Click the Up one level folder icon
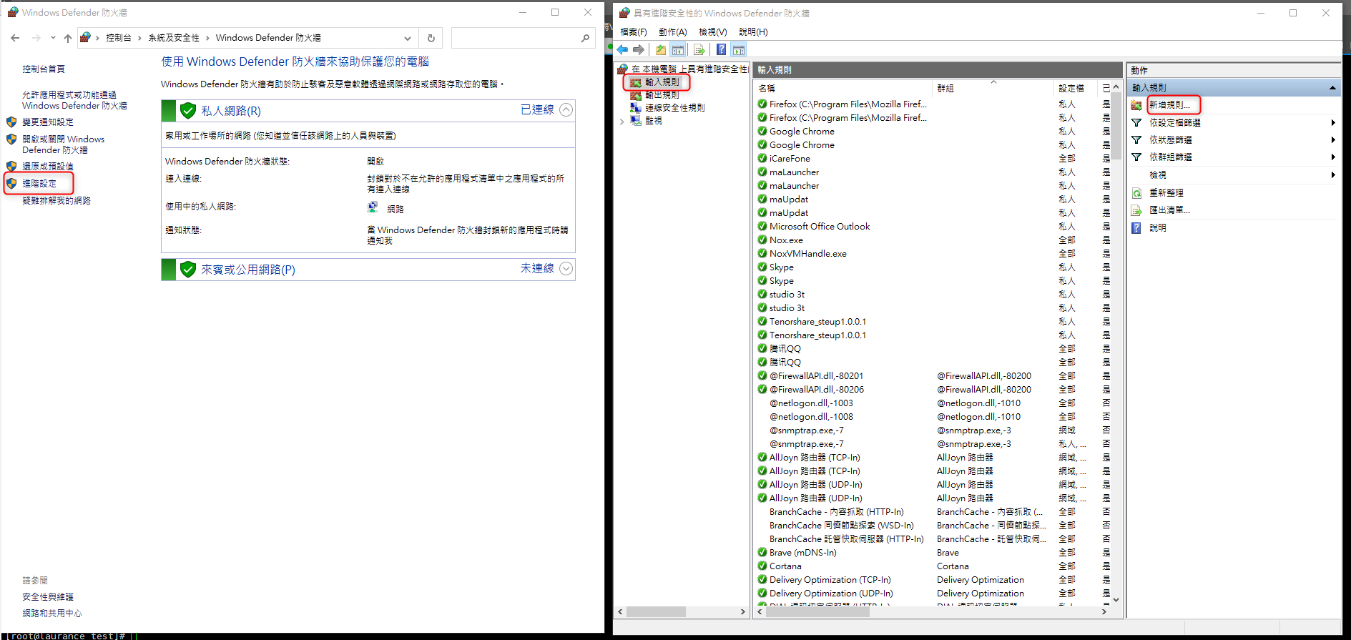 coord(661,49)
